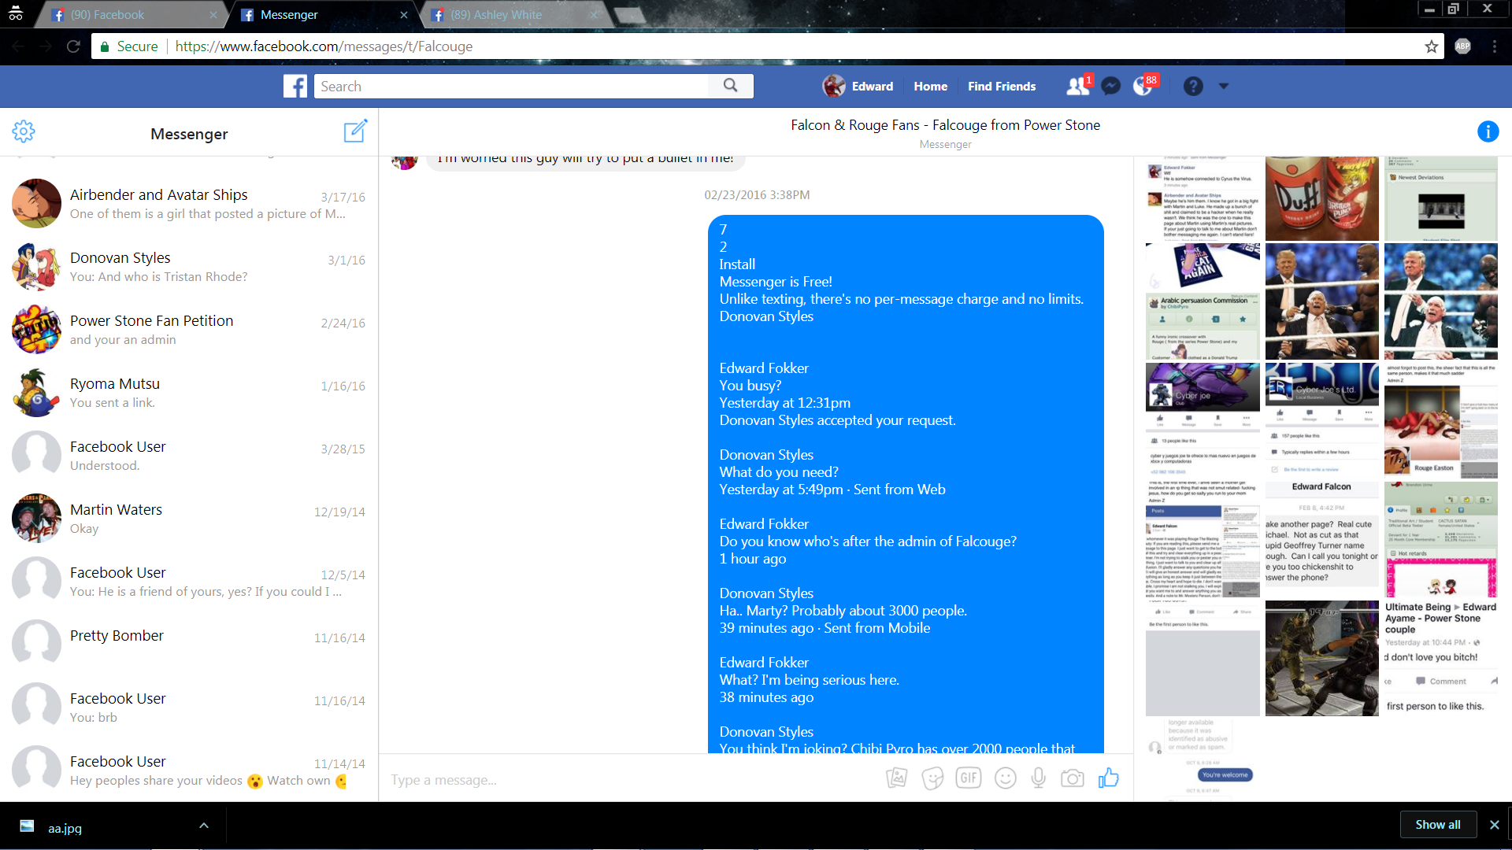The height and width of the screenshot is (850, 1512).
Task: Reload the page
Action: [x=73, y=46]
